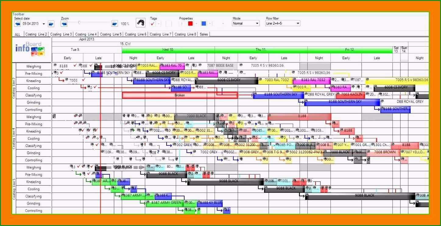Viewport: 441px width, 226px height.
Task: Switch to the Coating Line 5 tab
Action: point(111,34)
